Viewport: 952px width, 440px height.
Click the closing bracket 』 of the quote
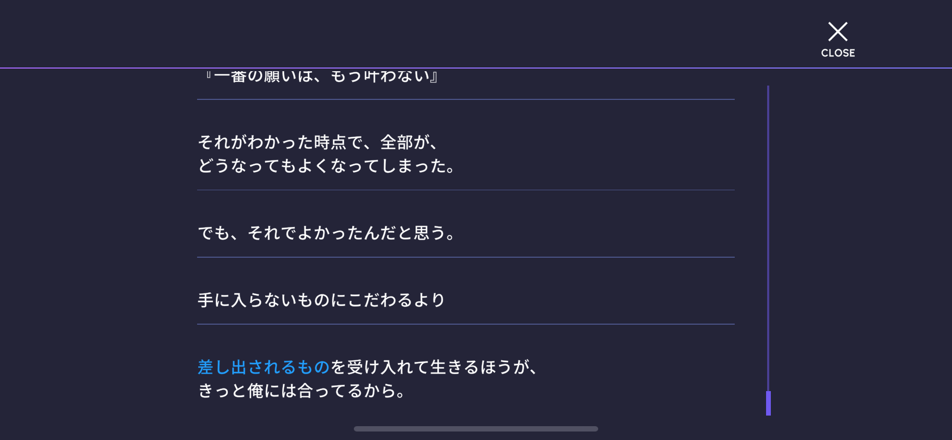[434, 77]
